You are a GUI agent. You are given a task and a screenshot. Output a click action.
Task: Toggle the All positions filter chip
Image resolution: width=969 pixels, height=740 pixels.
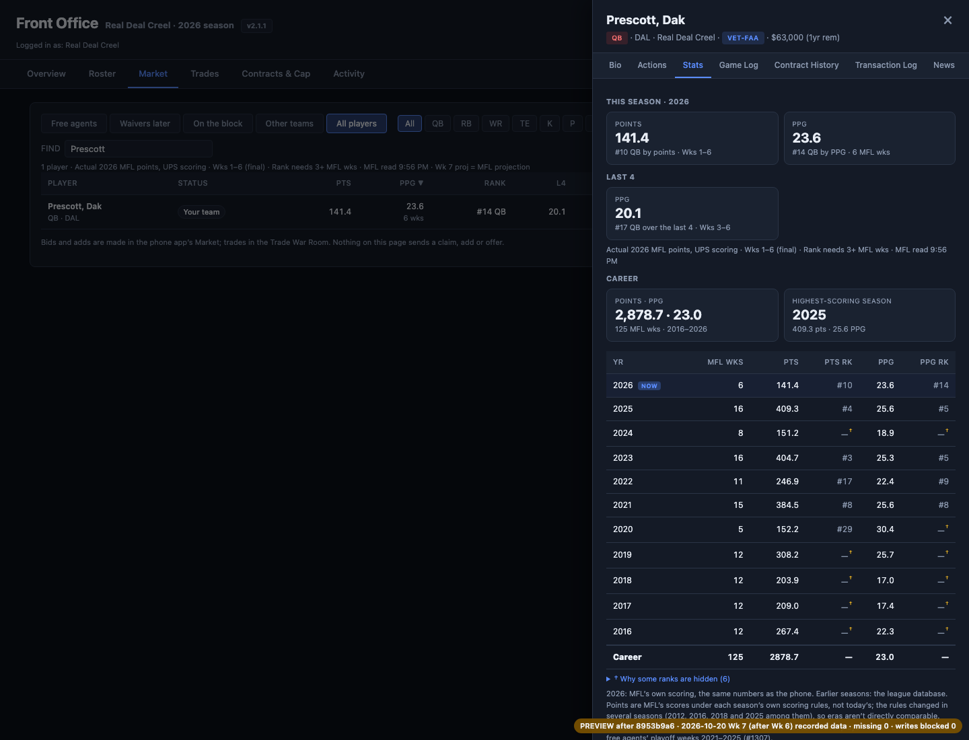click(x=410, y=124)
